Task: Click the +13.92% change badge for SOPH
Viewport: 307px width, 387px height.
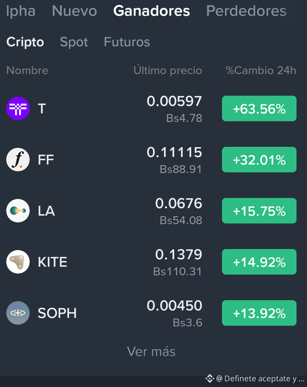Action: pyautogui.click(x=259, y=313)
